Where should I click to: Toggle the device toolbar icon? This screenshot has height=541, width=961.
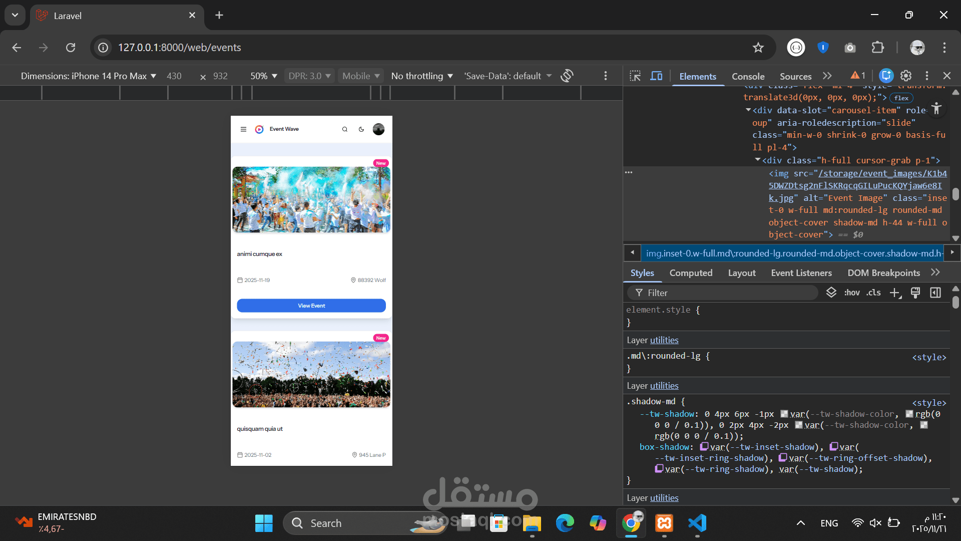(656, 76)
